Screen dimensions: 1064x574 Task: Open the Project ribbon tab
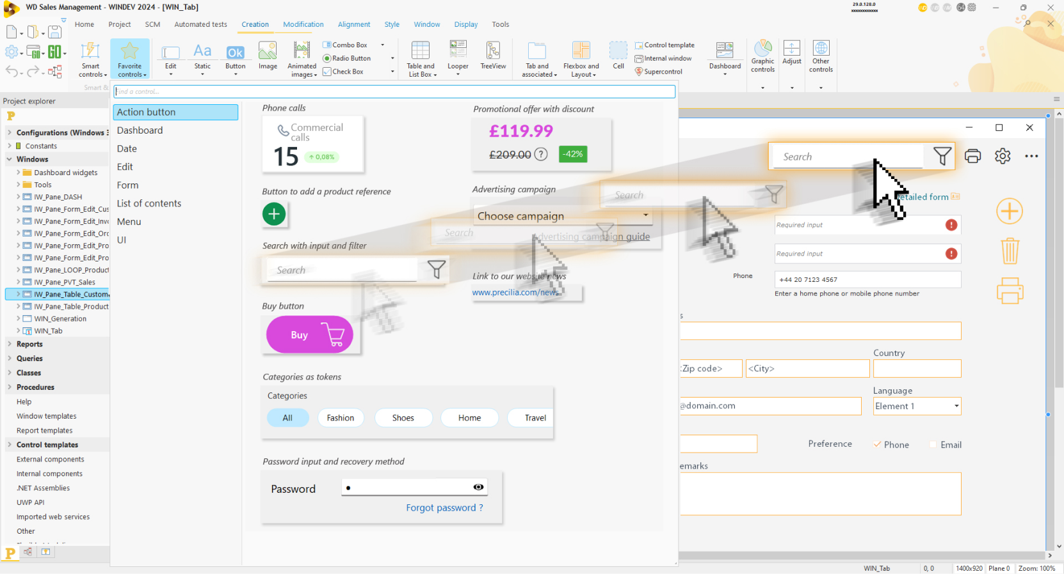point(120,24)
